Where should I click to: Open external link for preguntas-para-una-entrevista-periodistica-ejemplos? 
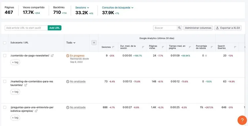tap(36, 111)
